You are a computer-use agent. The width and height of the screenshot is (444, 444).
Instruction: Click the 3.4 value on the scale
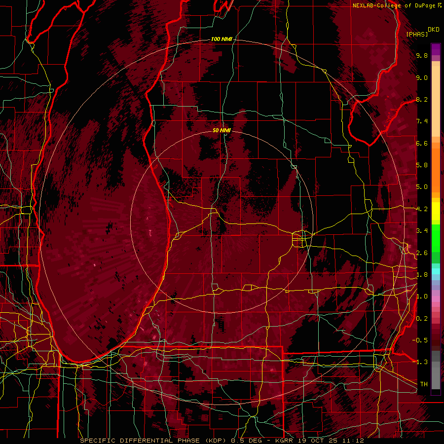(x=422, y=231)
